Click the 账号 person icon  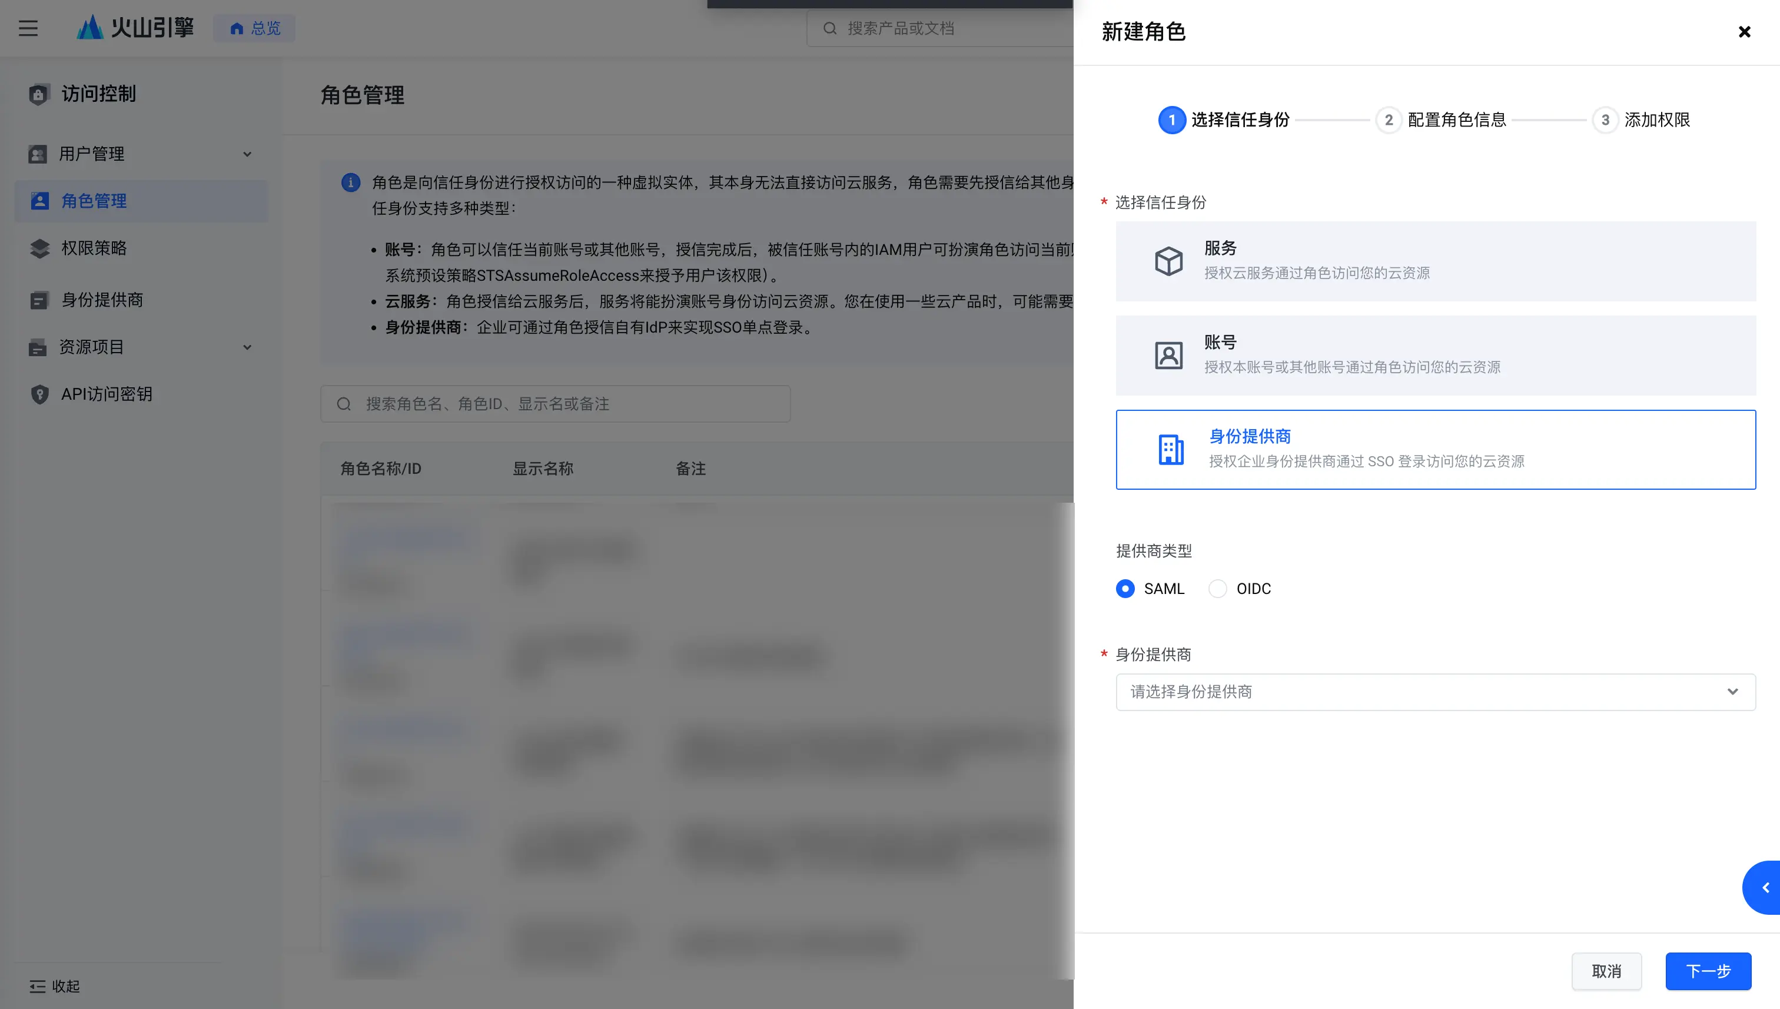pyautogui.click(x=1168, y=356)
